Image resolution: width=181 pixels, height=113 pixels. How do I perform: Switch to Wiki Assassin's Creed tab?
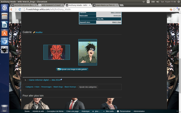(51, 5)
